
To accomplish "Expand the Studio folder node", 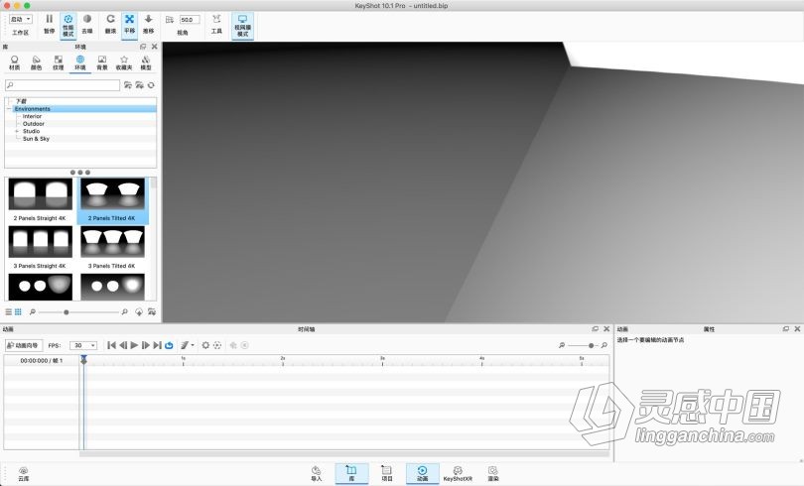I will pos(17,131).
